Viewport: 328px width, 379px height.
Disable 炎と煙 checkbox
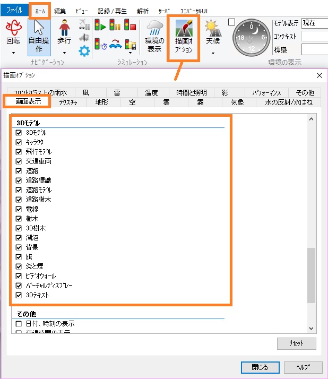[x=19, y=266]
